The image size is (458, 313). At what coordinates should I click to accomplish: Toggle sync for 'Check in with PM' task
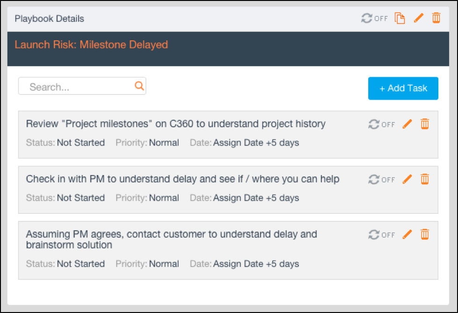[x=381, y=180]
